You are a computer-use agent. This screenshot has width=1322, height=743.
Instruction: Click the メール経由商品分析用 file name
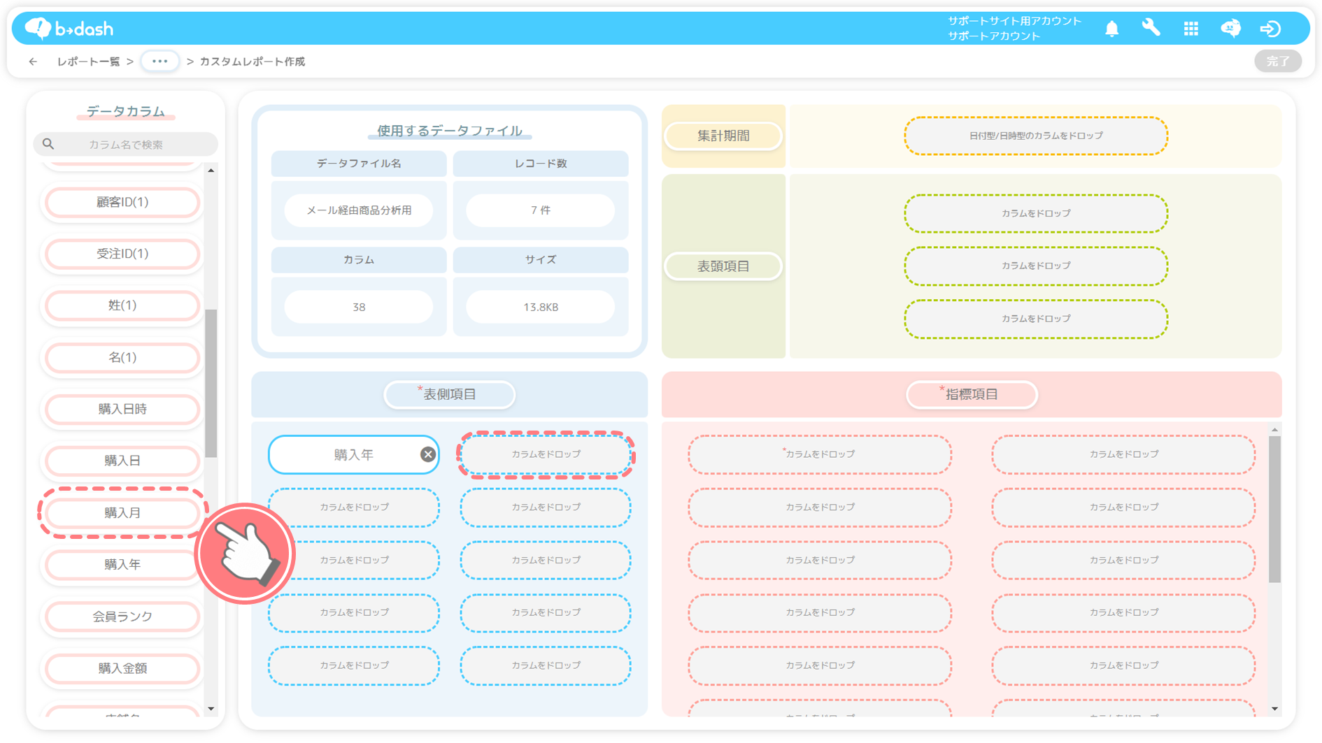click(x=359, y=210)
